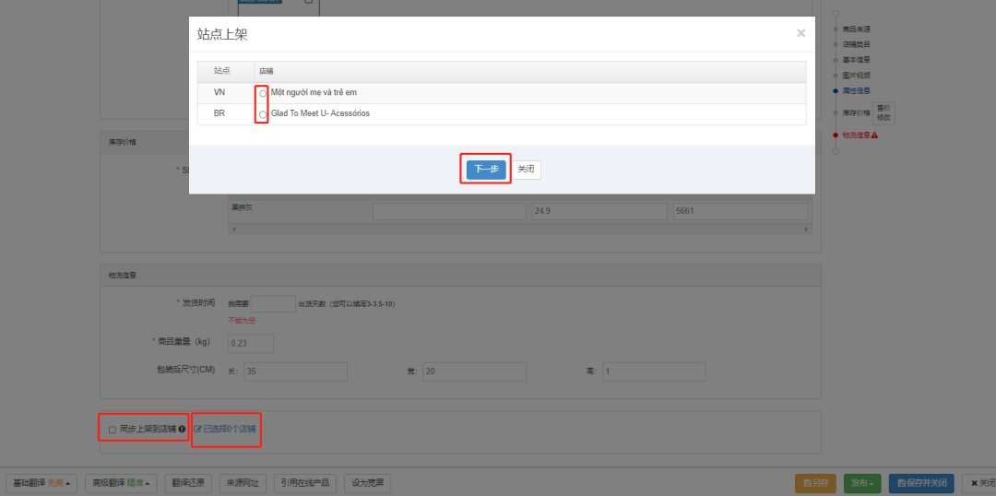Enable the 同步上架到店铺 checkbox
The height and width of the screenshot is (496, 996).
(x=113, y=430)
